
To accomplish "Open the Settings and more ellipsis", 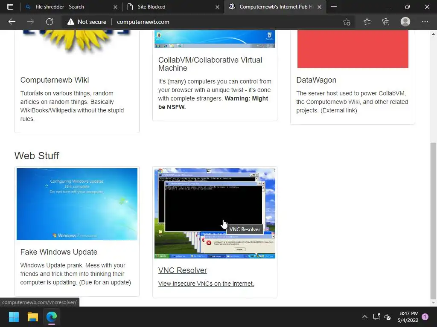I will (425, 22).
